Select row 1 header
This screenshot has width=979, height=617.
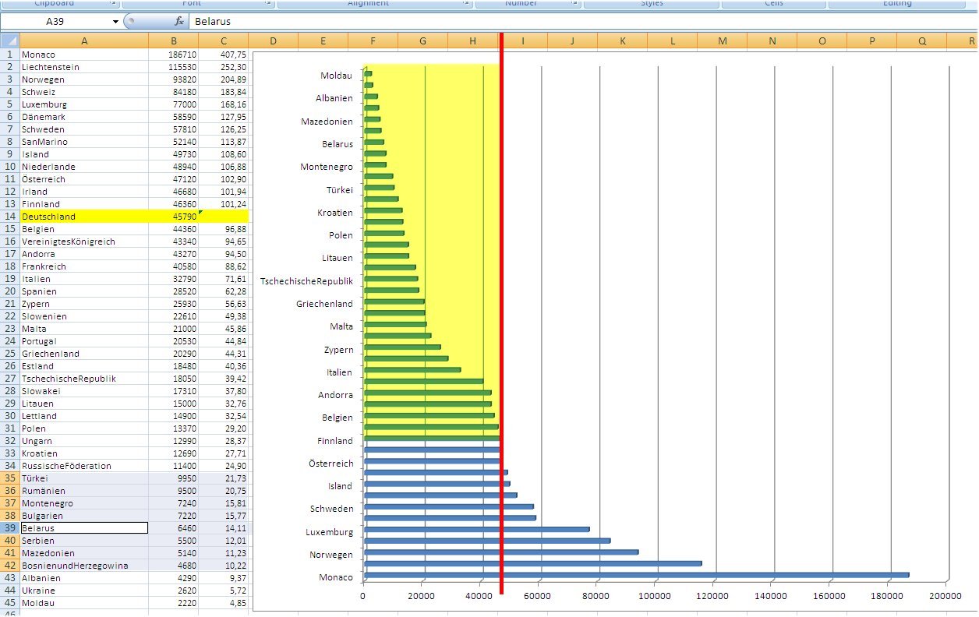pyautogui.click(x=10, y=55)
